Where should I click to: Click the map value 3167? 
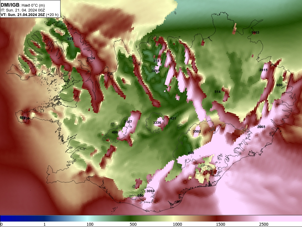pyautogui.click(x=128, y=122)
